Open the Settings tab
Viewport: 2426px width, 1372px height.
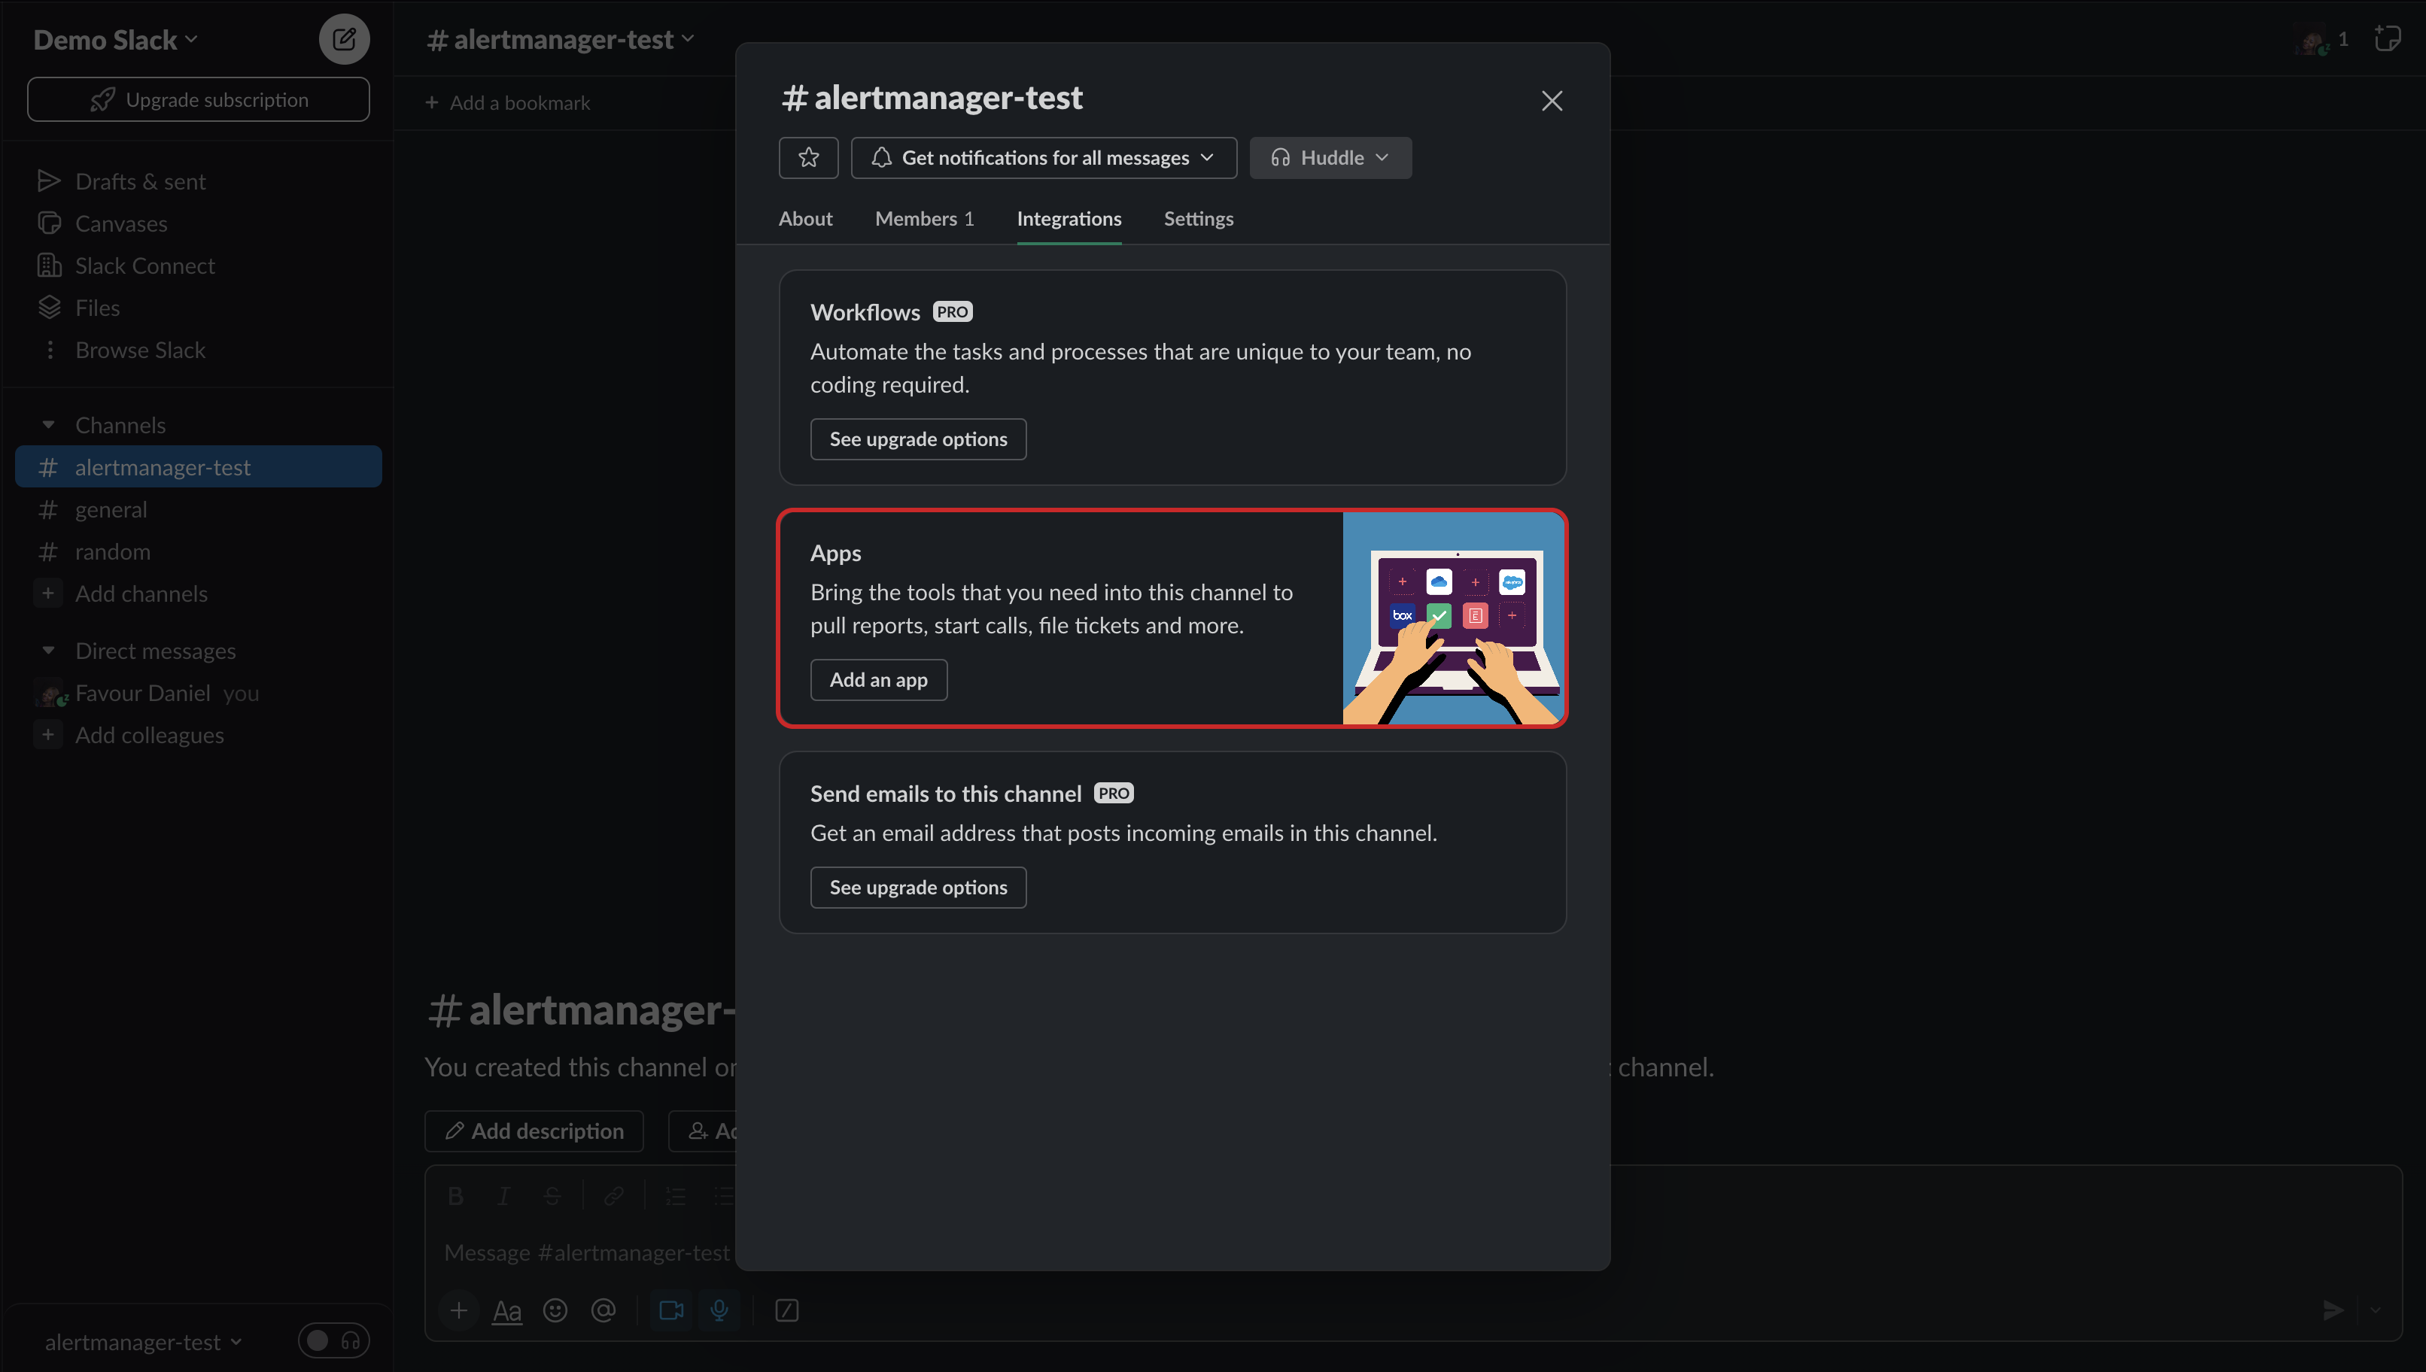click(1198, 219)
